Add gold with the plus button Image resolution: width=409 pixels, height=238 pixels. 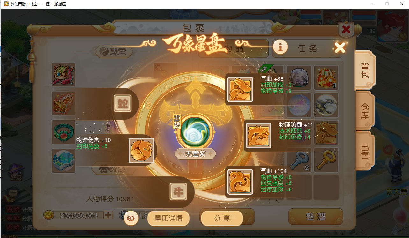(x=109, y=215)
